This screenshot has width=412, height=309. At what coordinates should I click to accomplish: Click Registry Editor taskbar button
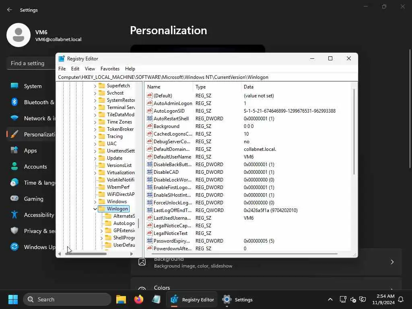(x=192, y=299)
